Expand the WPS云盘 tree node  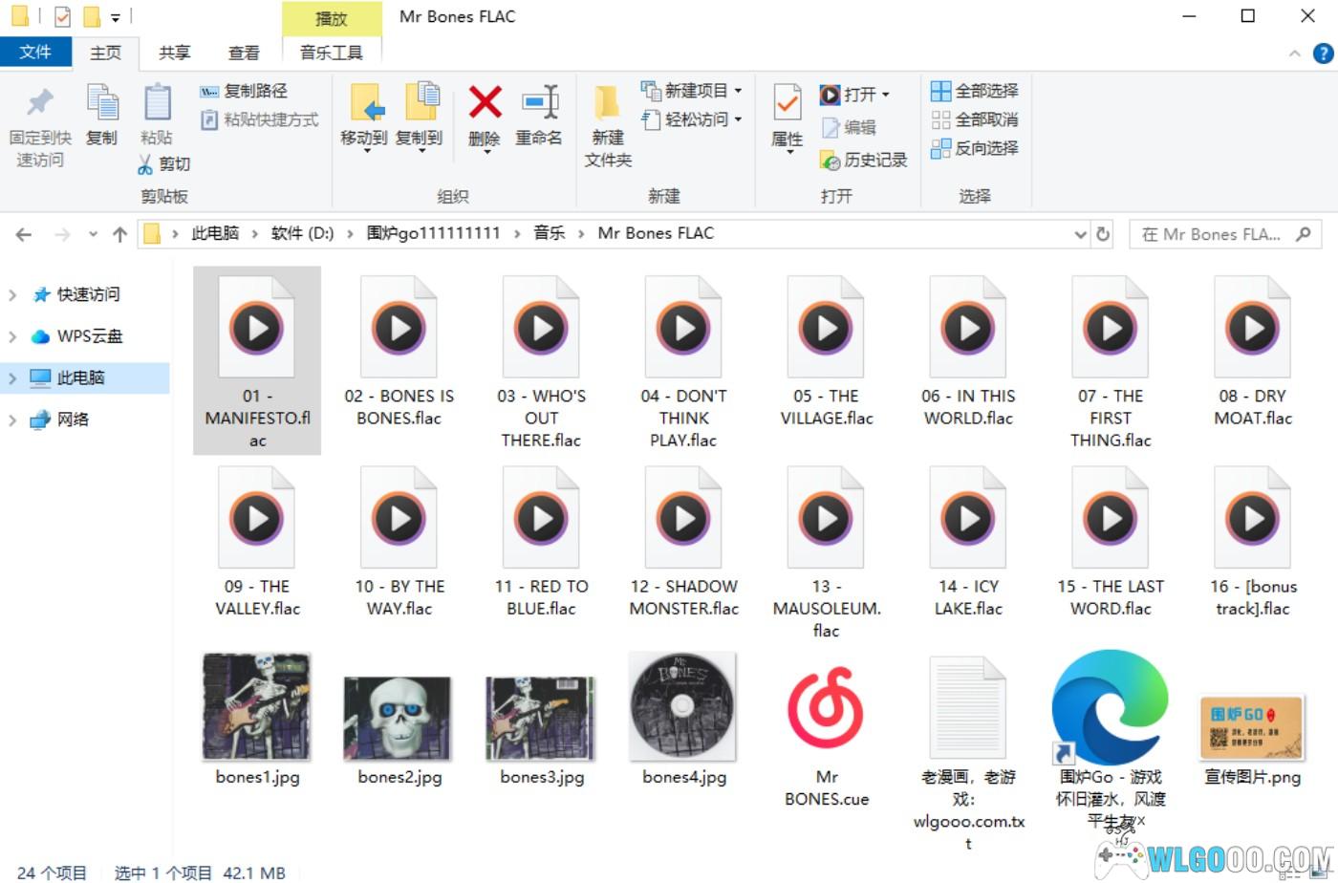click(12, 336)
